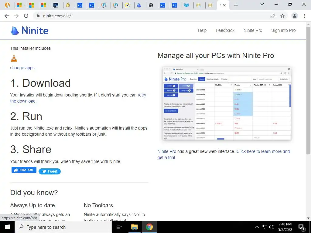The height and width of the screenshot is (233, 311).
Task: Share this page icon
Action: (x=273, y=16)
